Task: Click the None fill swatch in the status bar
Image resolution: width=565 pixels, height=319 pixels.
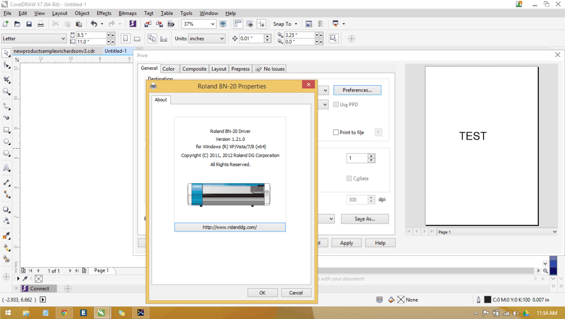Action: (400, 299)
